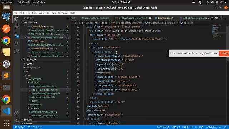Open app.module.ts in Open Editors
This screenshot has width=229, height=129.
[38, 27]
